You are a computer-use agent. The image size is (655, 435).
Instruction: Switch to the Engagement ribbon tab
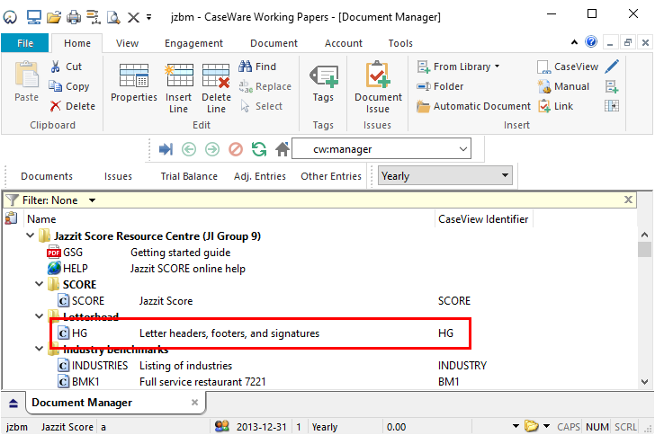193,43
